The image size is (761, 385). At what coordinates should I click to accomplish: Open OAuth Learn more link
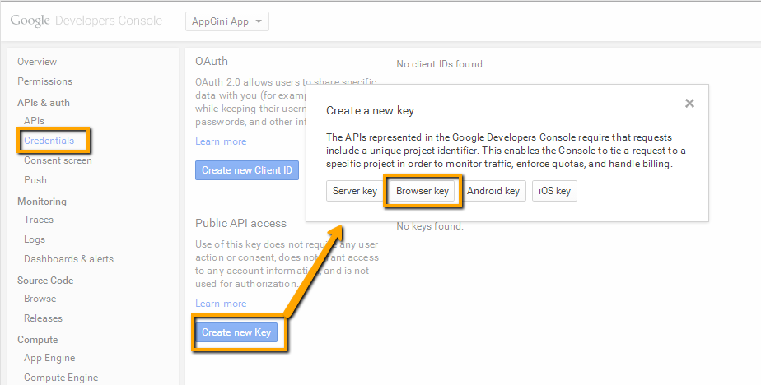pyautogui.click(x=221, y=141)
